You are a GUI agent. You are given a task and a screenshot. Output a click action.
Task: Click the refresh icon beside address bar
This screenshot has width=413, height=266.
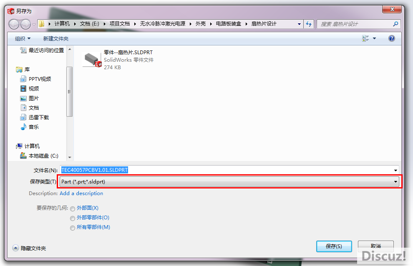pyautogui.click(x=309, y=24)
